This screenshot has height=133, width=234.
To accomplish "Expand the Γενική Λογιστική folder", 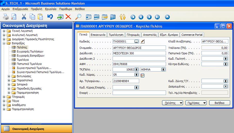I will 4,31.
